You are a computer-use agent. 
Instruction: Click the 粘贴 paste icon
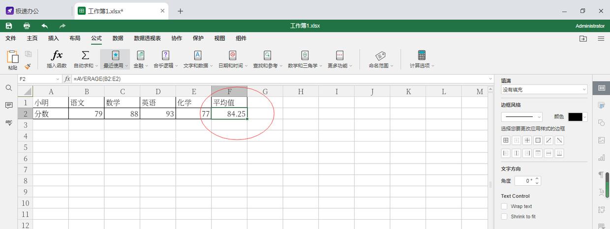[x=12, y=56]
